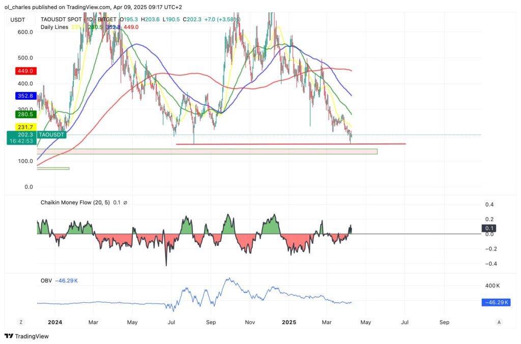
Task: Select the 2025 marker on time axis
Action: tap(288, 322)
